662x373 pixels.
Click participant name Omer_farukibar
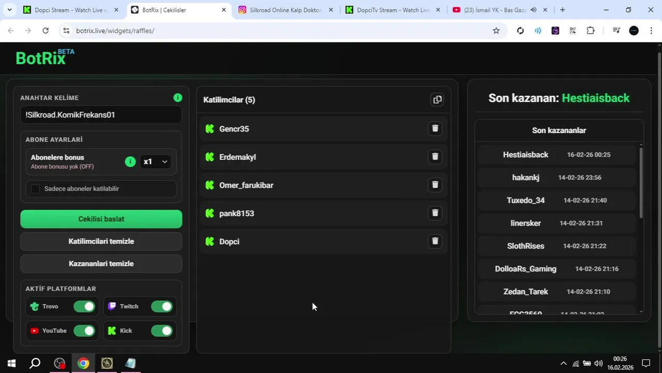(x=246, y=185)
